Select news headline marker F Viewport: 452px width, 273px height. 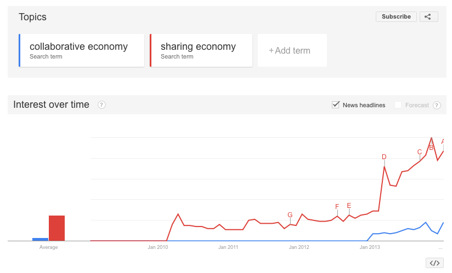337,207
